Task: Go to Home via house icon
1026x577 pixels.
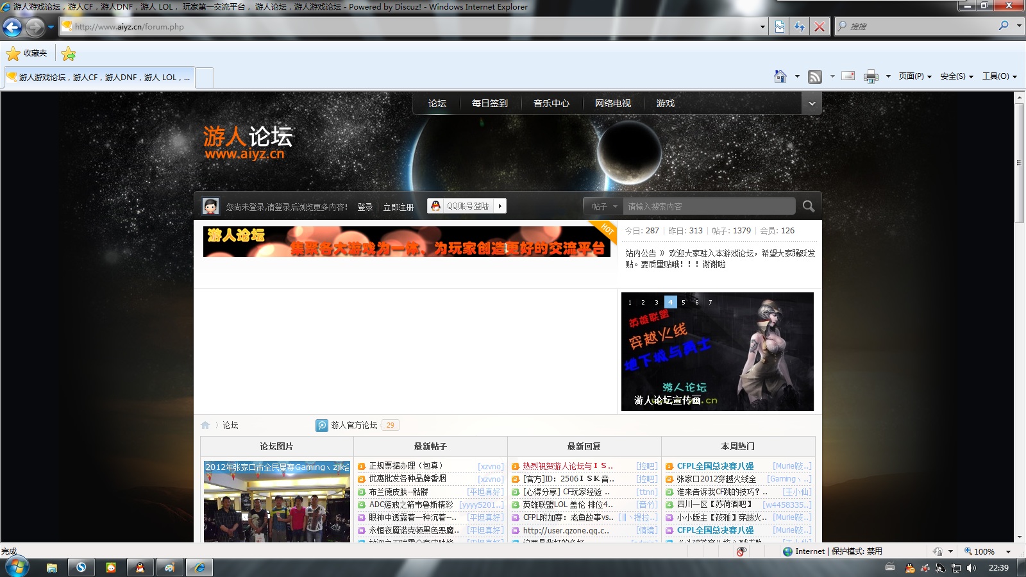Action: coord(780,76)
